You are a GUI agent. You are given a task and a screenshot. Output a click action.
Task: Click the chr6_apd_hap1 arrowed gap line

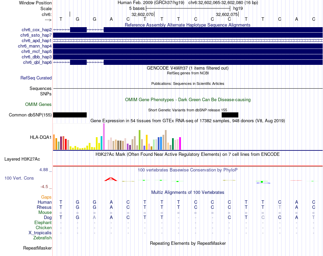tap(188, 40)
